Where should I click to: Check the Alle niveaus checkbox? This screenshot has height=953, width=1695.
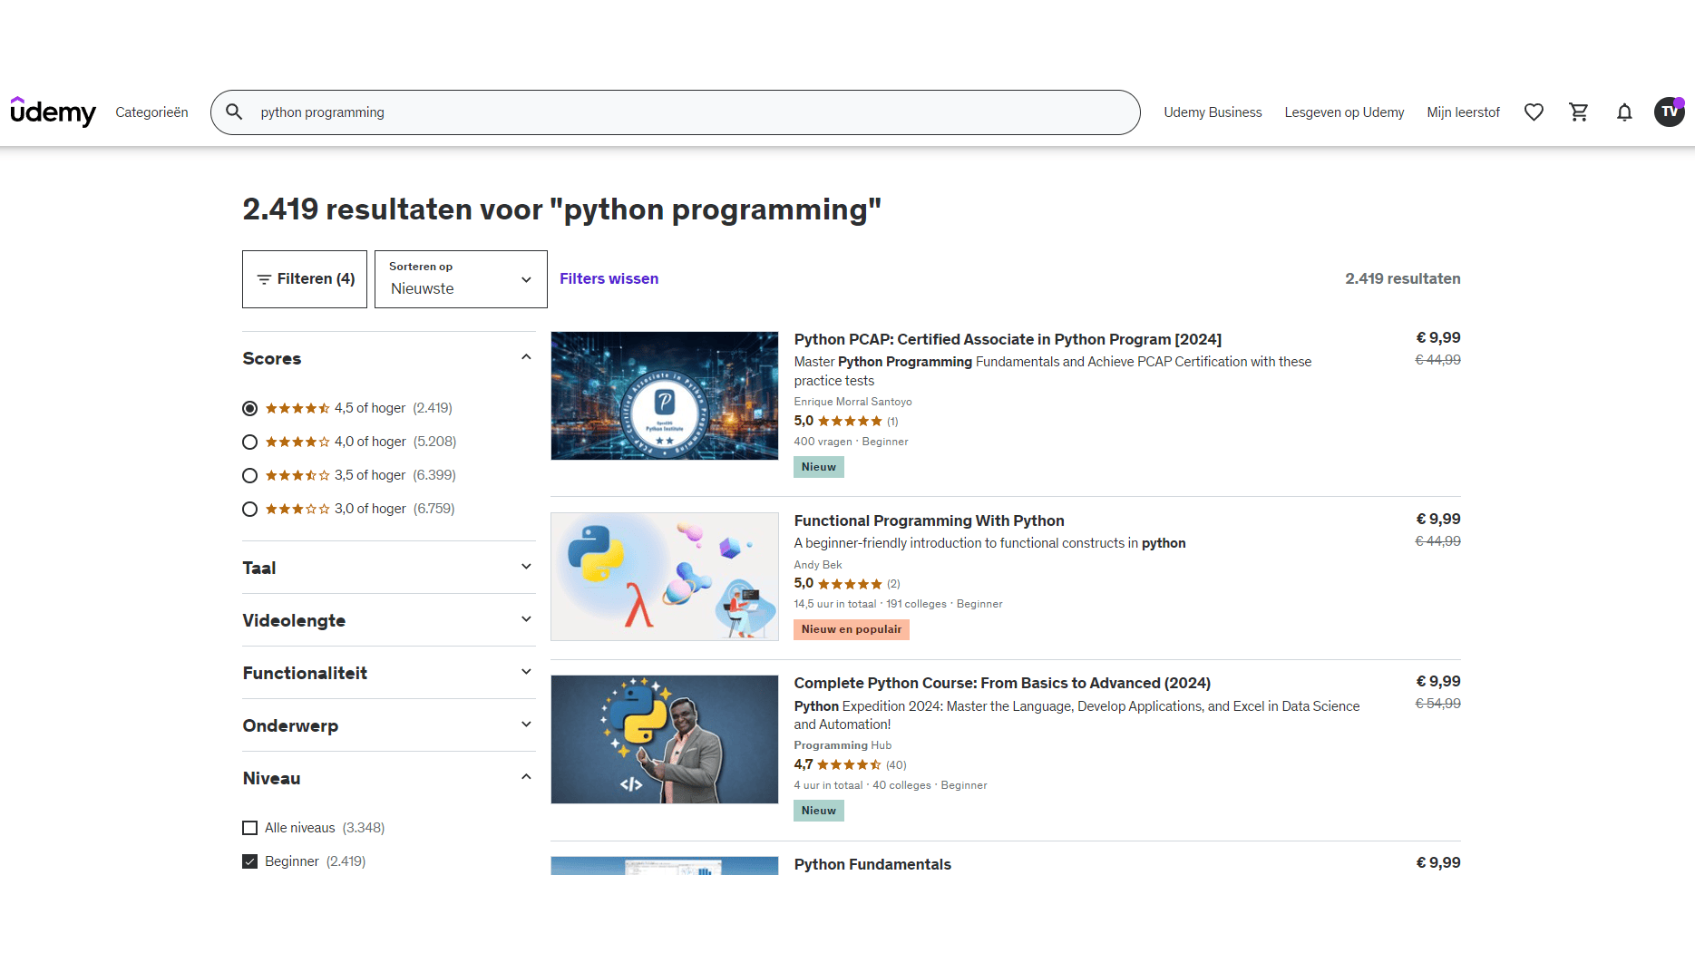click(249, 827)
